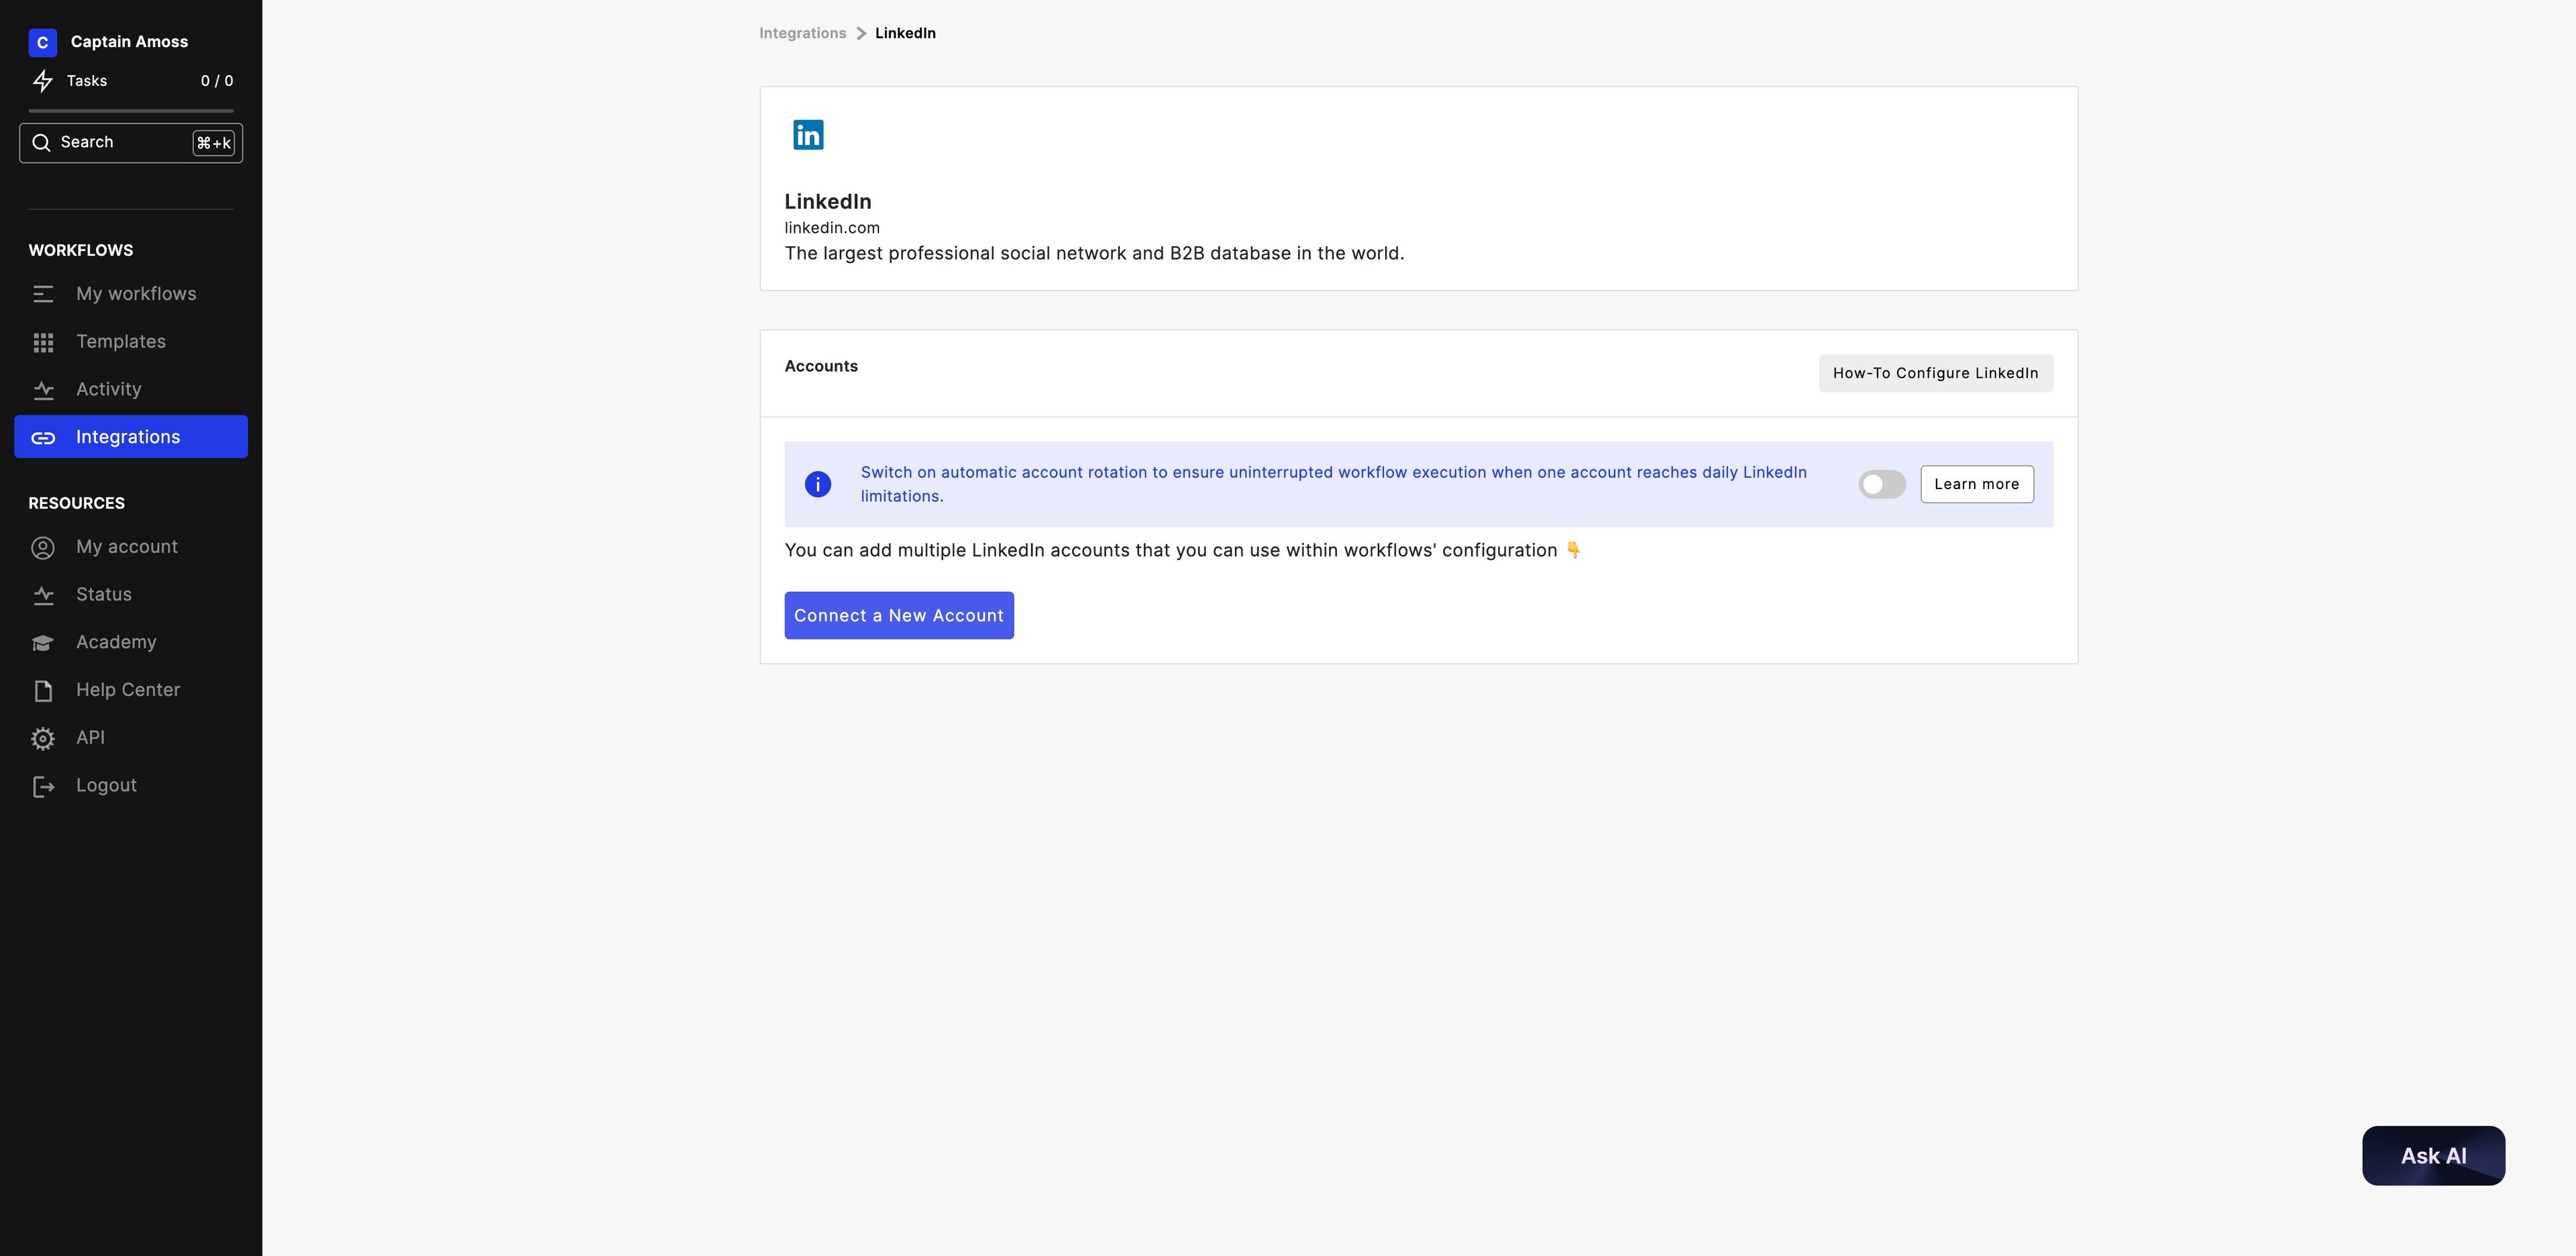
Task: Click the API gear icon
Action: tap(43, 738)
